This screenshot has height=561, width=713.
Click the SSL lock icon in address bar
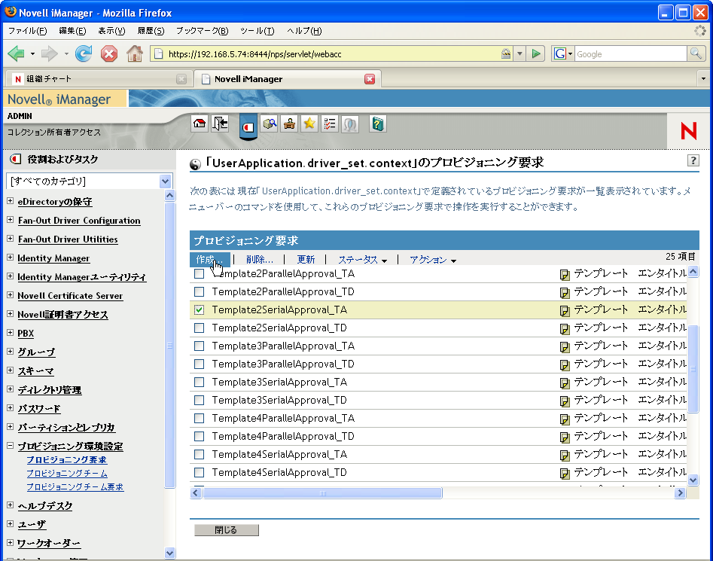pos(506,53)
